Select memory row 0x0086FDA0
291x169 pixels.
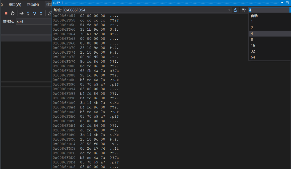[x=86, y=103]
